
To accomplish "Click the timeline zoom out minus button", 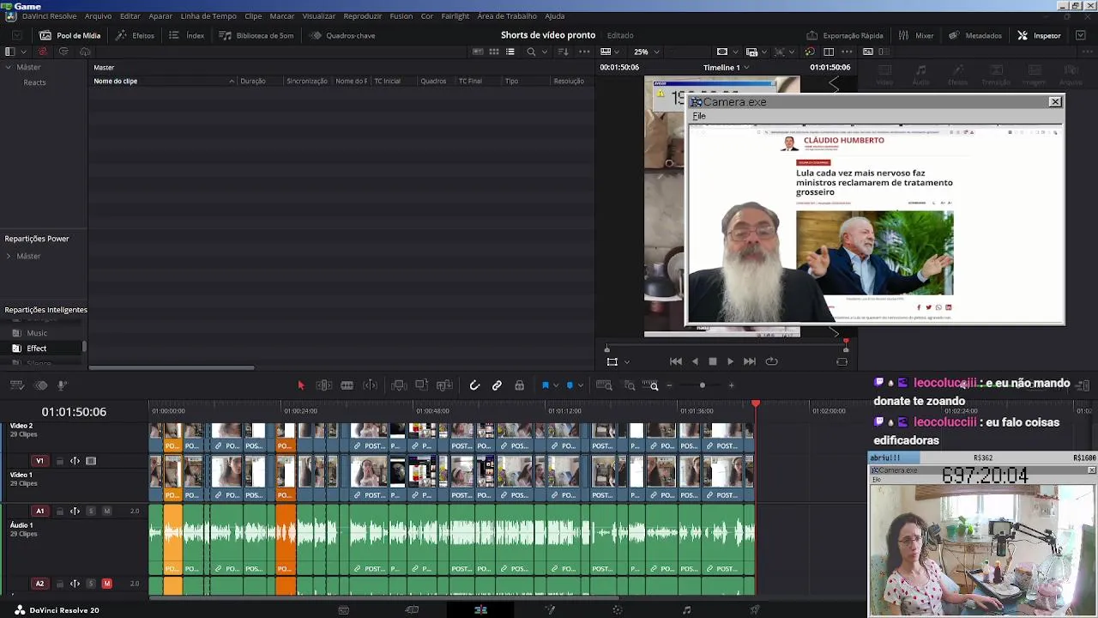I will tap(670, 385).
